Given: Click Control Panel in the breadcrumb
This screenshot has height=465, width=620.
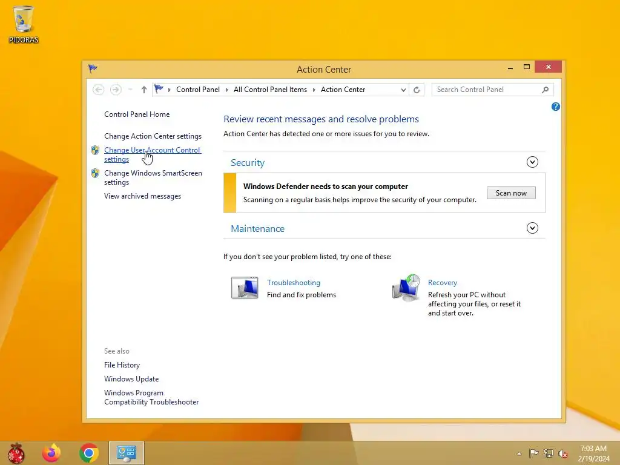Looking at the screenshot, I should [198, 90].
